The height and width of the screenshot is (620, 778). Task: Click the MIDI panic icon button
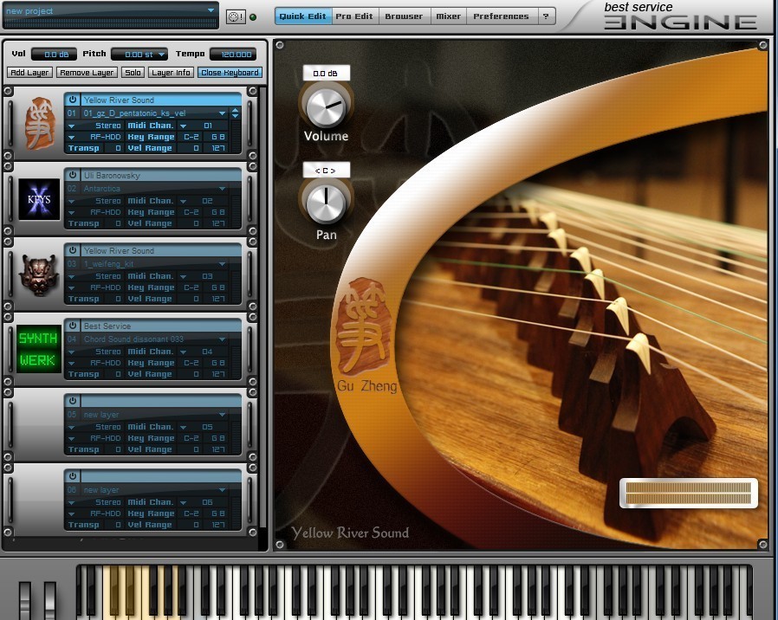236,16
